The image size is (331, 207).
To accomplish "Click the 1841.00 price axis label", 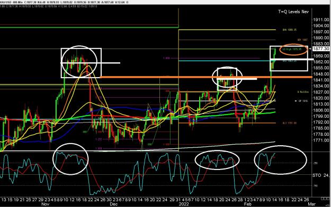I will 321,80.
